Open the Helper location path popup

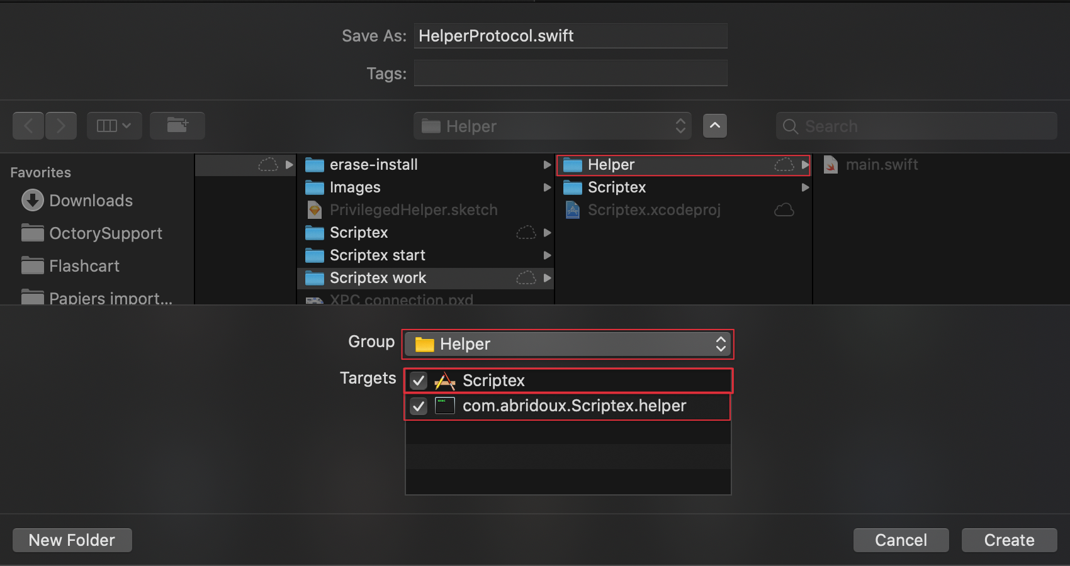point(553,126)
